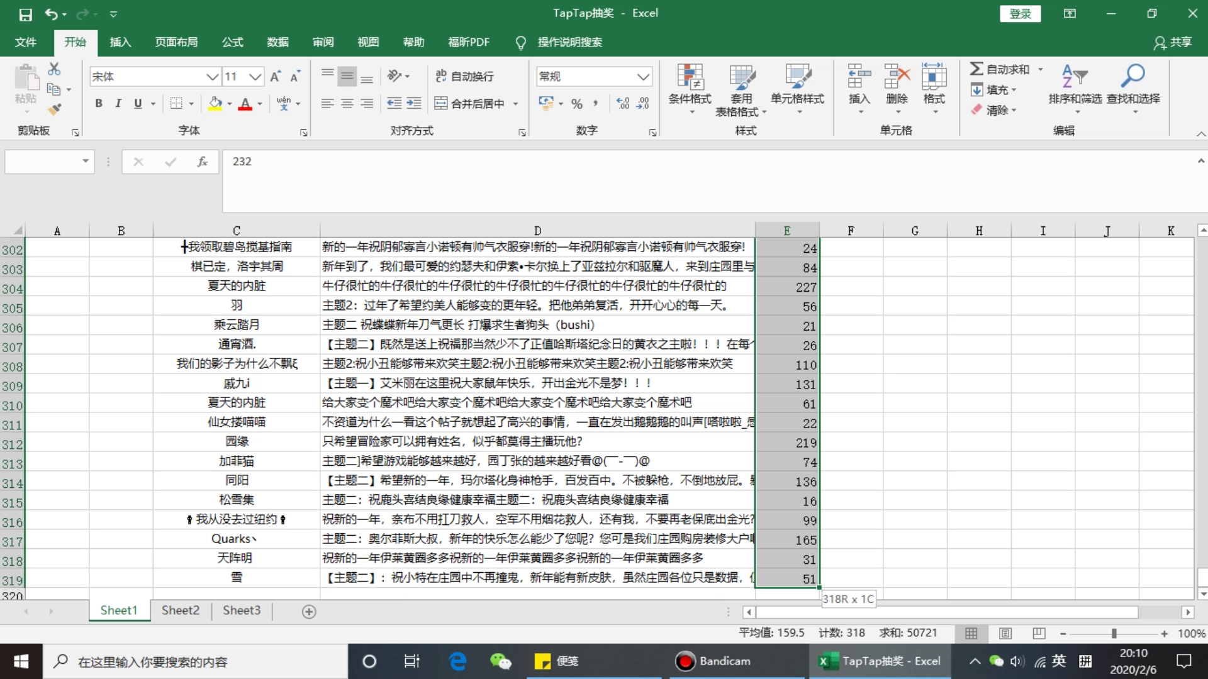Toggle Wrap Text (自动换行)

[465, 76]
